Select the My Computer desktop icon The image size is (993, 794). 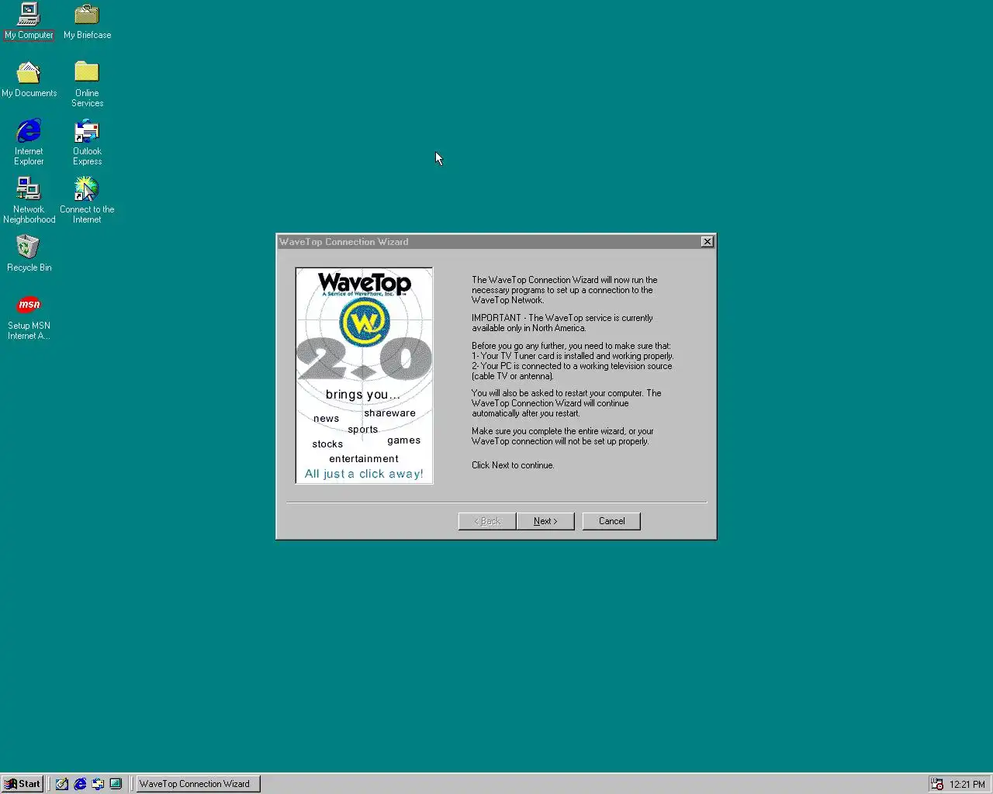pyautogui.click(x=29, y=21)
